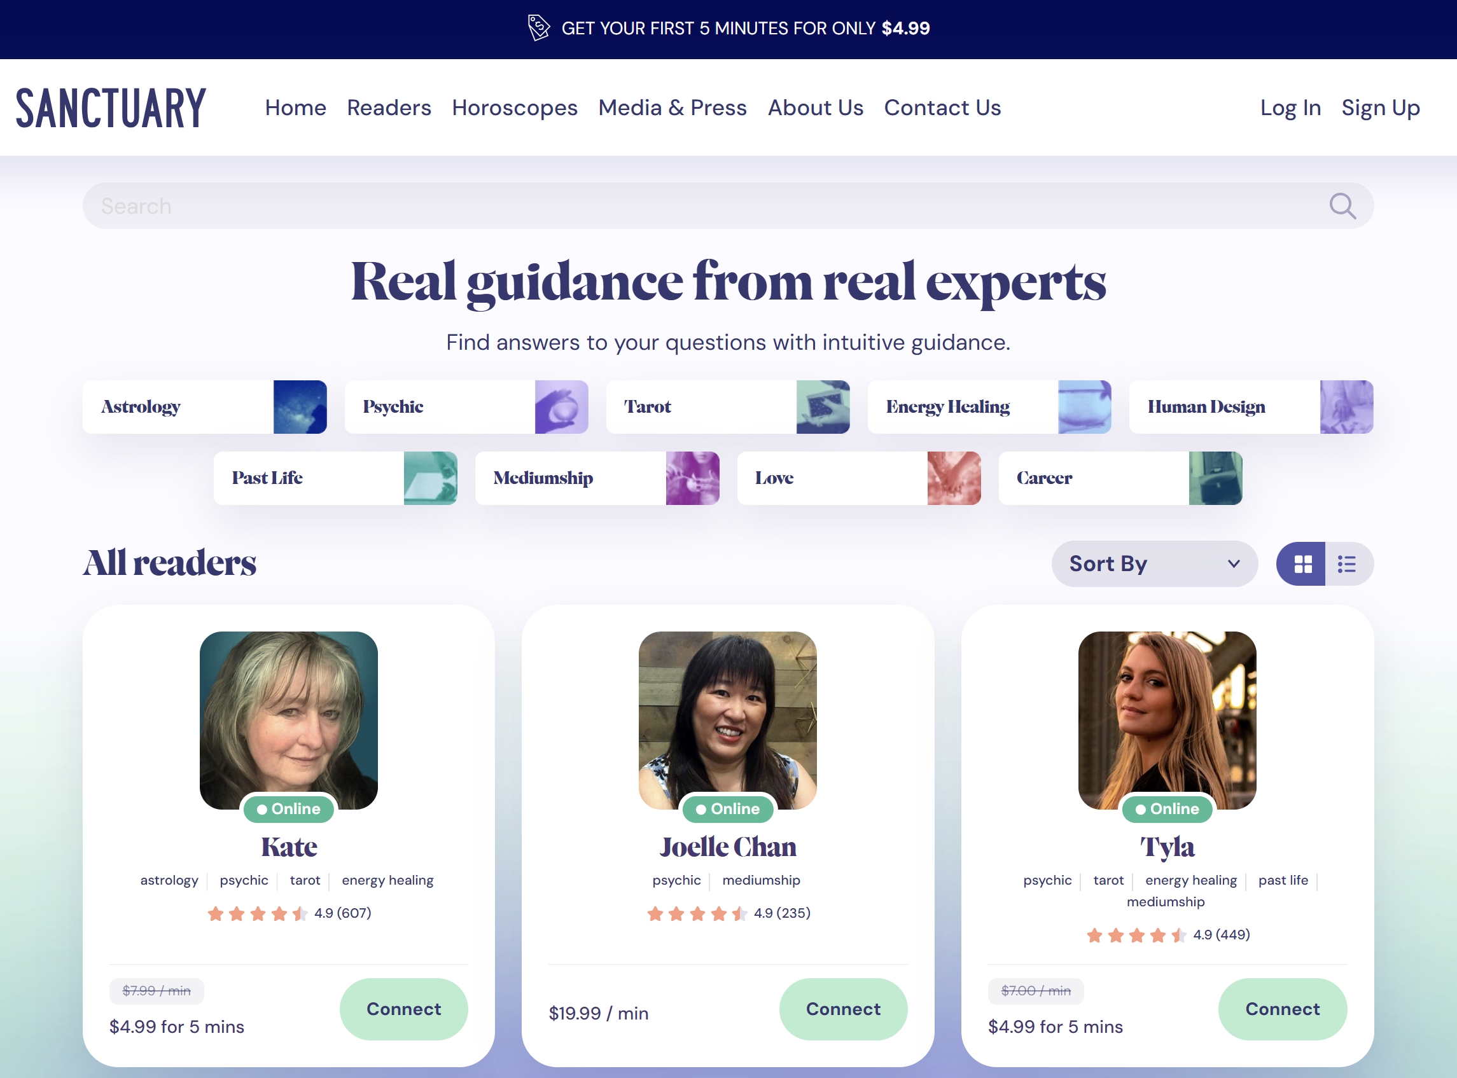Viewport: 1457px width, 1078px height.
Task: Pick the Love category card
Action: [859, 478]
